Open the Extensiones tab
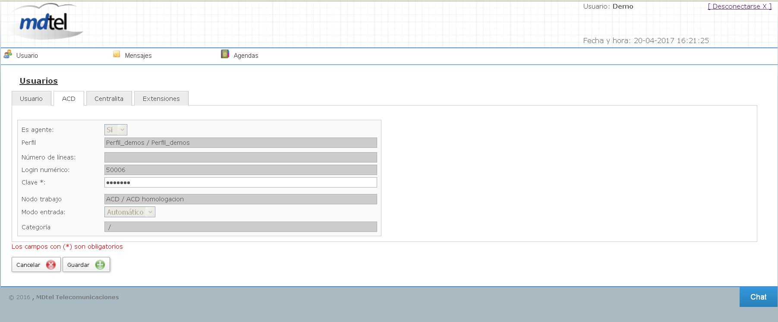 tap(161, 99)
